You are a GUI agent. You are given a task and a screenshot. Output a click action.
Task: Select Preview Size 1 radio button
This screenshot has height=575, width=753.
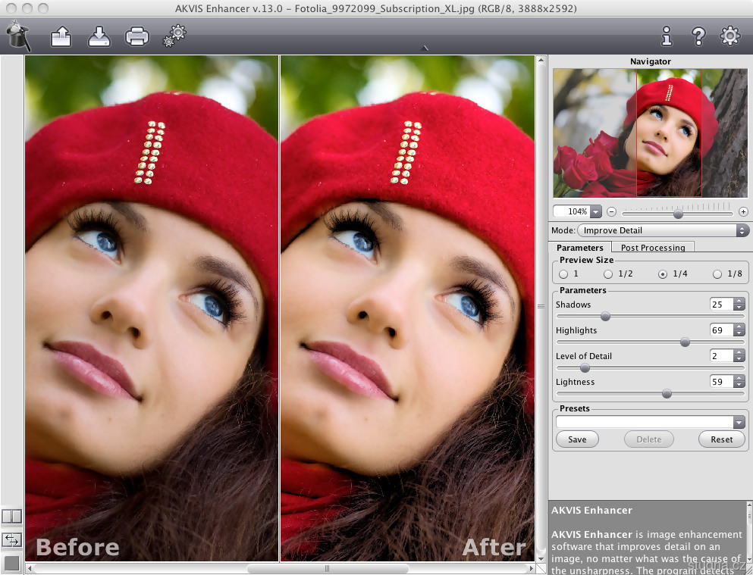[563, 274]
